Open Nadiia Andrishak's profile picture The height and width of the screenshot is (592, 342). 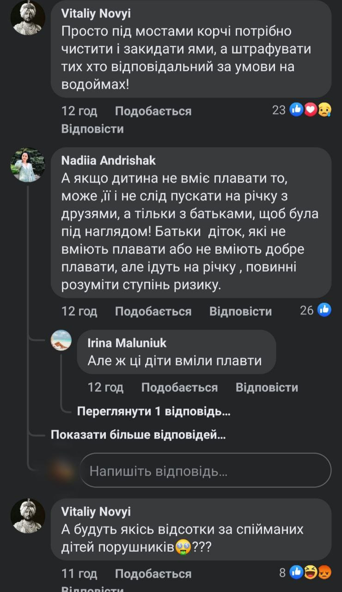point(28,165)
